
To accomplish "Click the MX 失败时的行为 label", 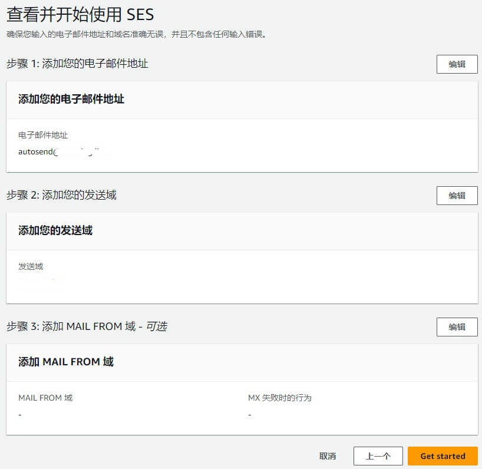I will pos(280,398).
